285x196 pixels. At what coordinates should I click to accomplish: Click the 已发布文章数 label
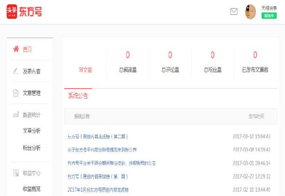pos(255,70)
